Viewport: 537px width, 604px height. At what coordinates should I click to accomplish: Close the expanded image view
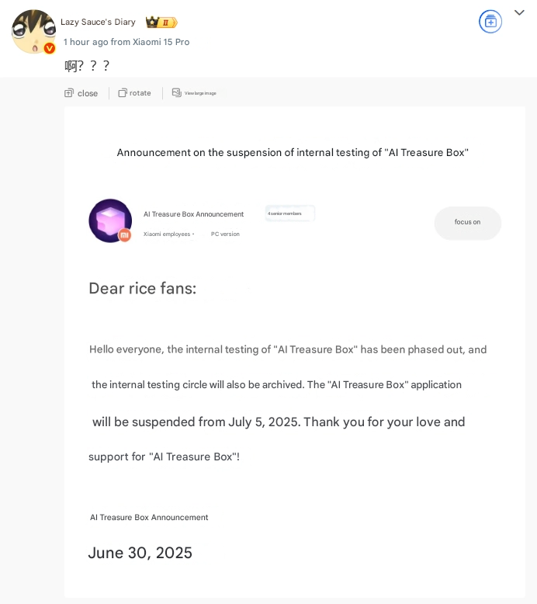coord(81,93)
